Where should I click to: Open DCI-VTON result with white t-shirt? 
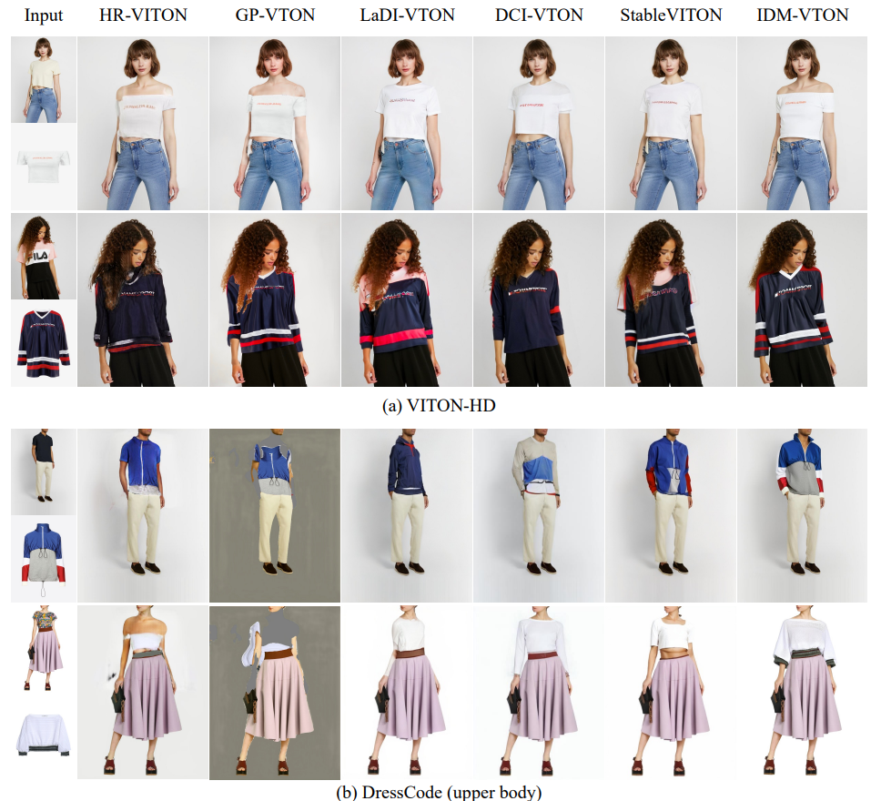539,123
